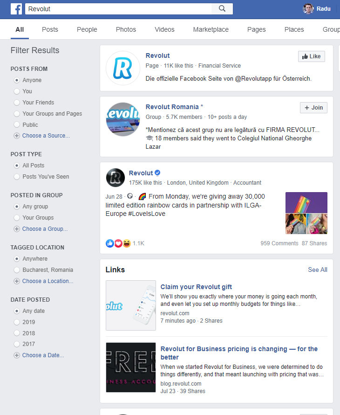This screenshot has height=415, width=340.
Task: Click the verified Revolut black logo avatar
Action: click(x=115, y=178)
